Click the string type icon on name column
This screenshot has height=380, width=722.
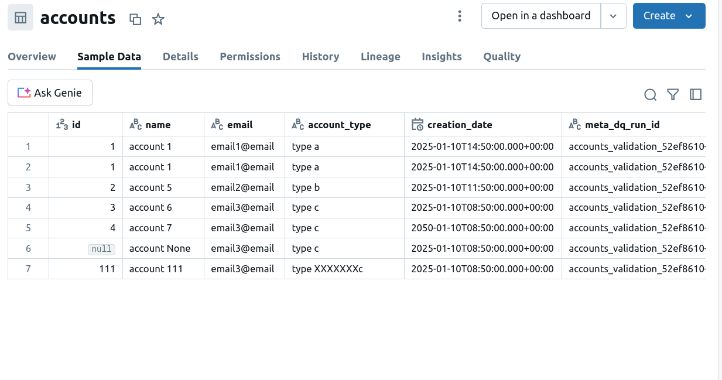pyautogui.click(x=135, y=125)
